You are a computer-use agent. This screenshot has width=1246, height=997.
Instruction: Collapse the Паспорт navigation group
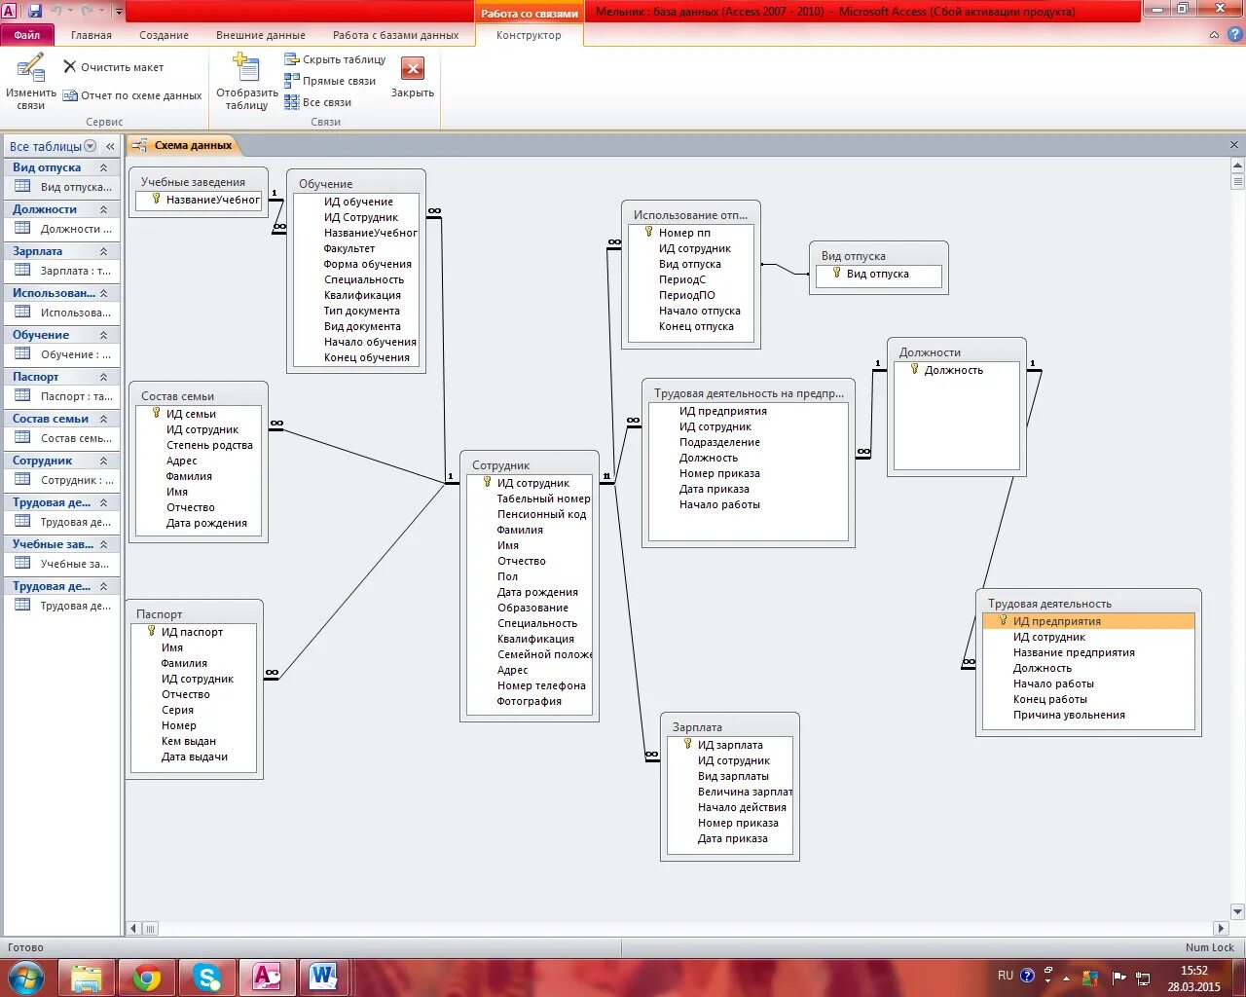pyautogui.click(x=103, y=377)
